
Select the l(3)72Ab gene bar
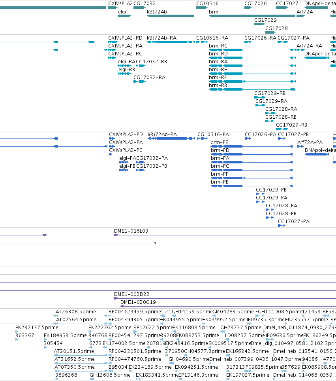171,16
